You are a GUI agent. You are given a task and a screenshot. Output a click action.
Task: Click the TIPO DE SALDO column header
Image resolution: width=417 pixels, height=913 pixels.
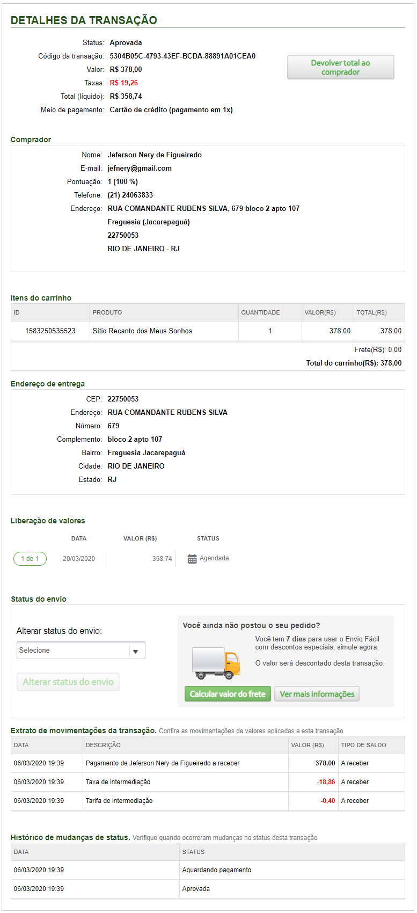[363, 745]
